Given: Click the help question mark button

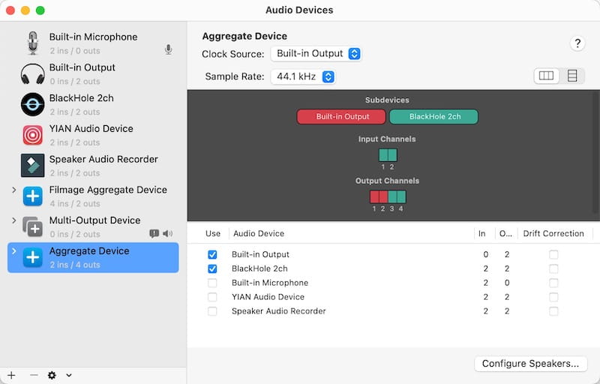Looking at the screenshot, I should (577, 43).
